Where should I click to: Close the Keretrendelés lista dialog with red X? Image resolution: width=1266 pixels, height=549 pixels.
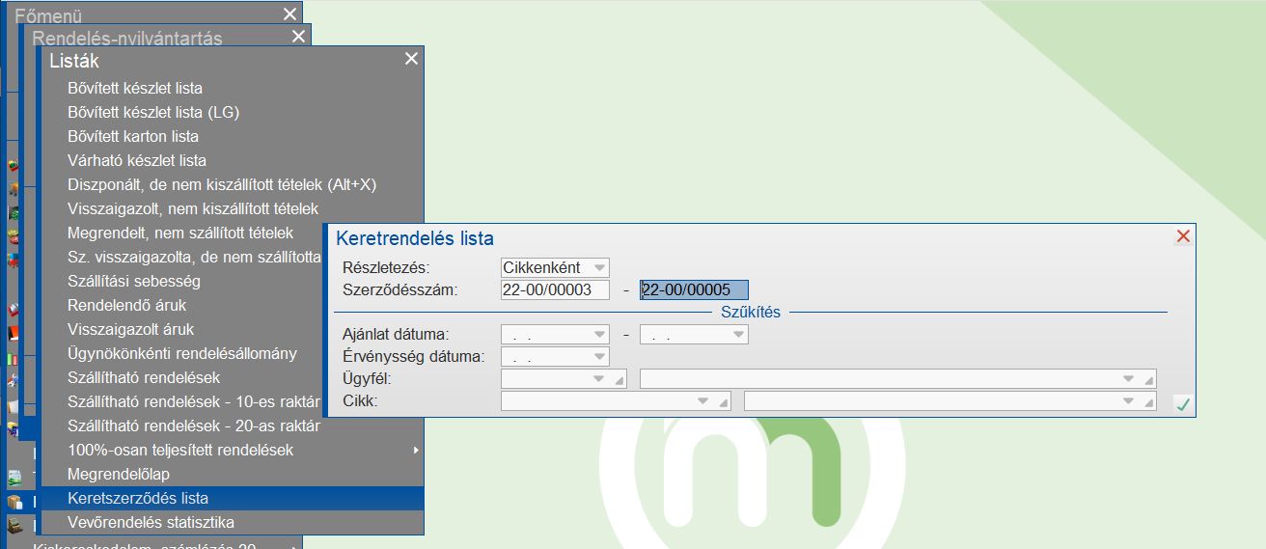coord(1183,236)
